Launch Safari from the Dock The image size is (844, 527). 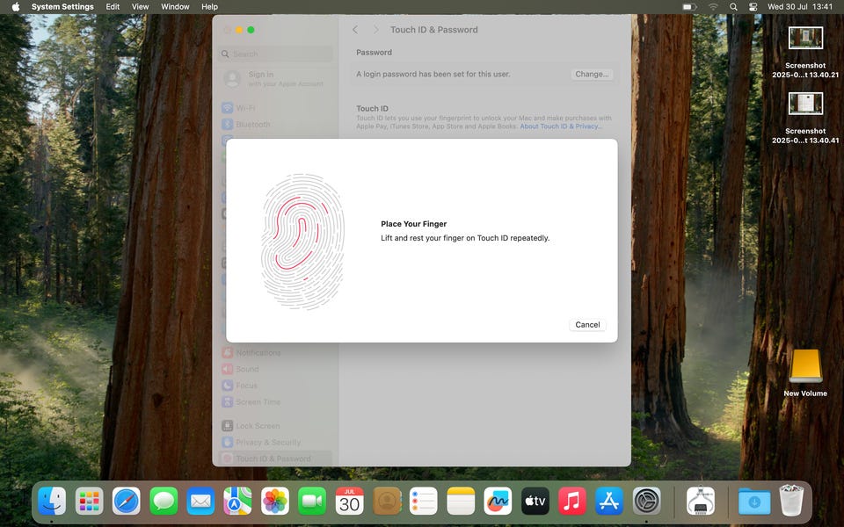coord(127,502)
